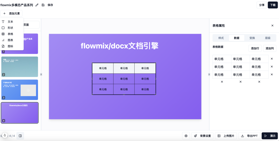Delete the second table data column
279x141 pixels.
click(x=241, y=82)
